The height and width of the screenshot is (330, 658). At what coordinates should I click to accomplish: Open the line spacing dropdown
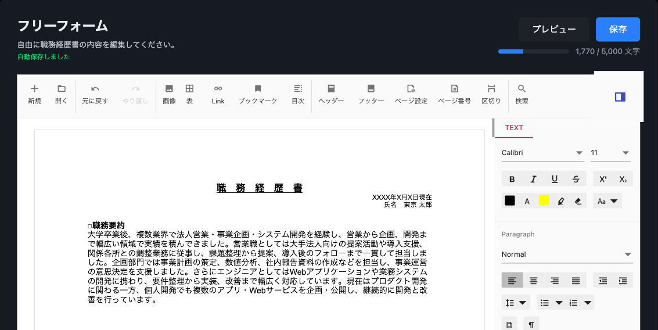(516, 302)
